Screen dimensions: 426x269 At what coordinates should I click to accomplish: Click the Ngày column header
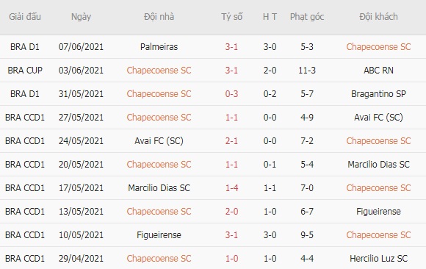click(81, 17)
